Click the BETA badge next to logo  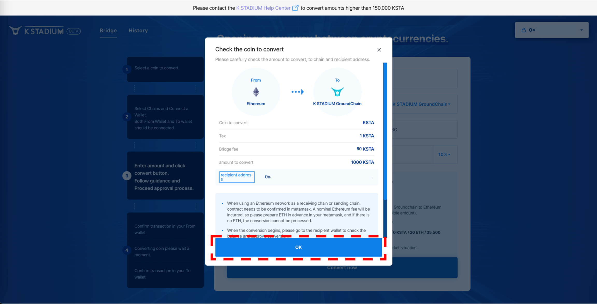coord(74,31)
